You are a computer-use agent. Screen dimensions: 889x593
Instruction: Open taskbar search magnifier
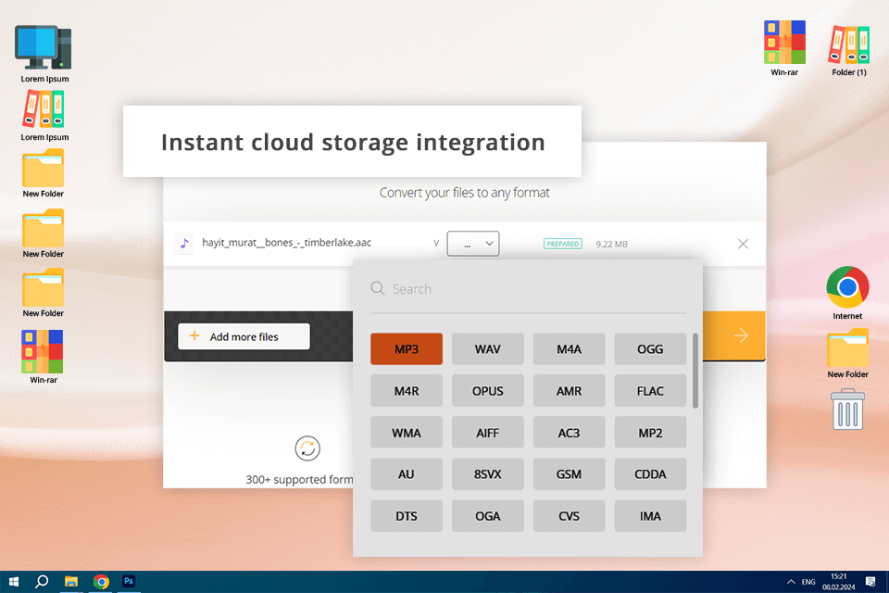[x=42, y=582]
